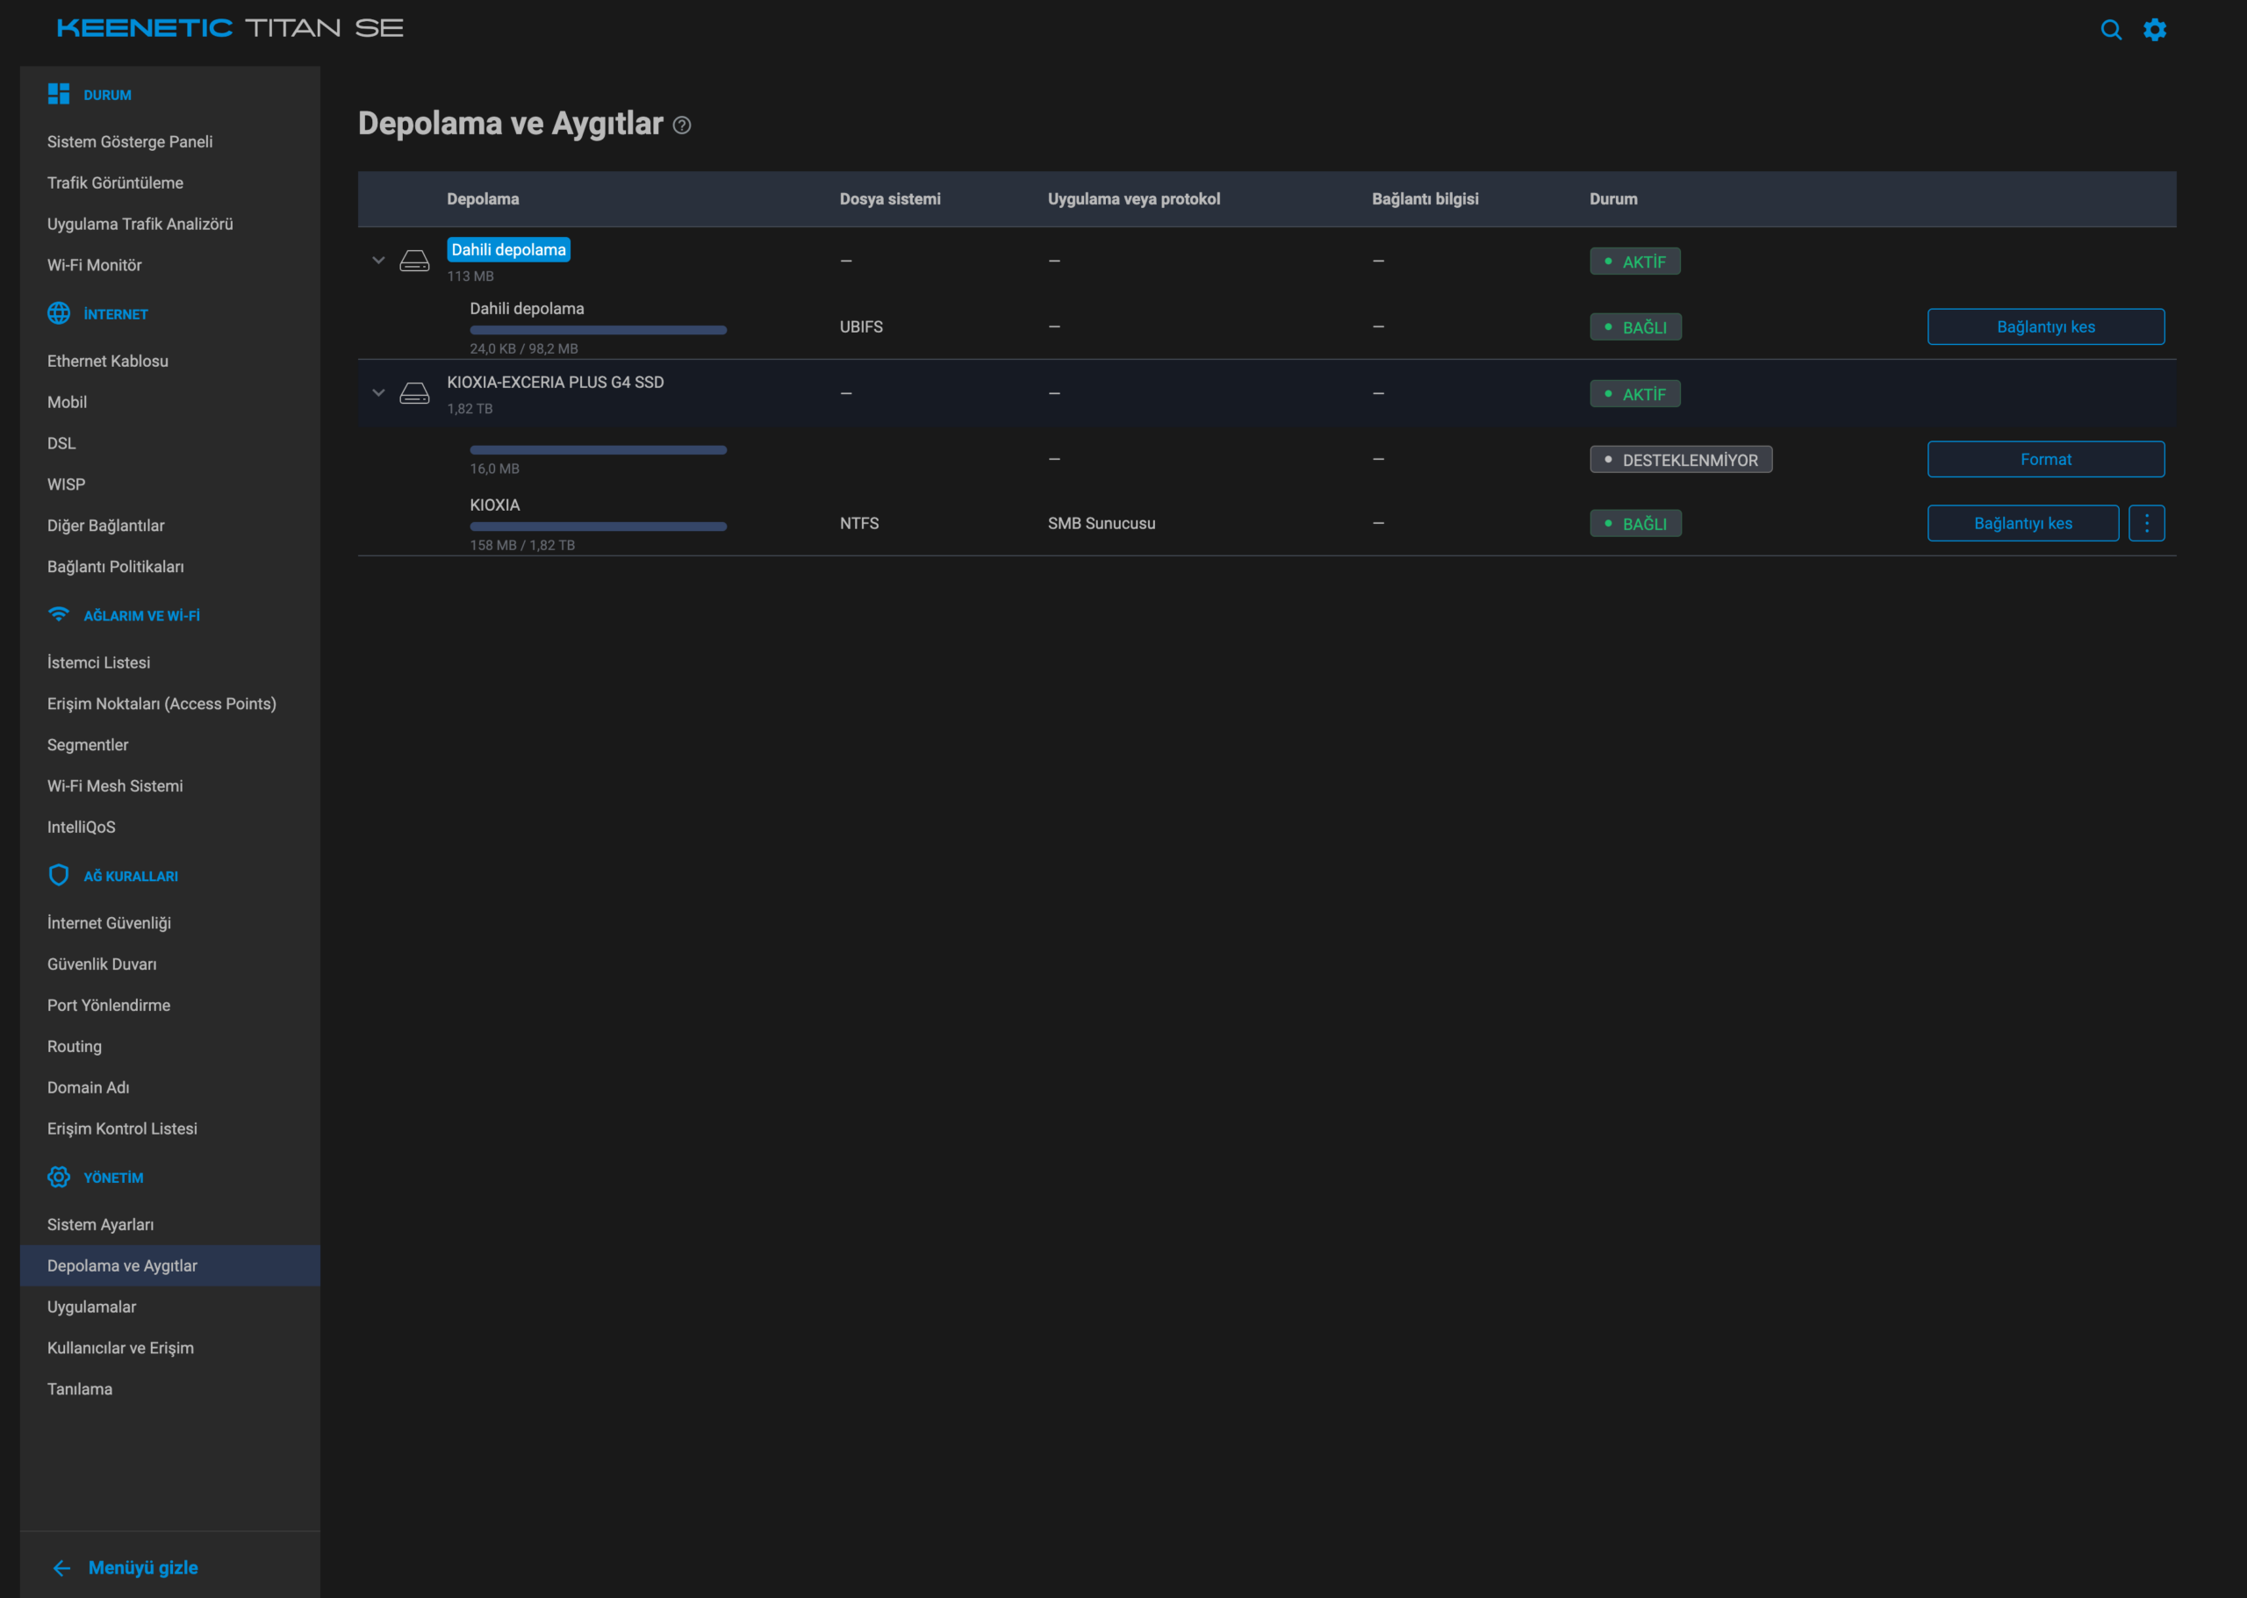Image resolution: width=2247 pixels, height=1598 pixels.
Task: Open the settings gear icon
Action: pos(2155,30)
